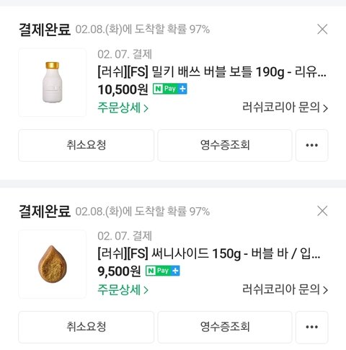Image resolution: width=346 pixels, height=350 pixels.
Task: Open 주문상세 for the 9,500원 order
Action: pos(123,289)
